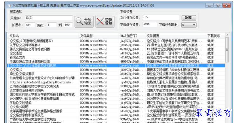The width and height of the screenshot is (234, 123).
Task: Open the 下载任务限制 dropdown
Action: (189, 25)
